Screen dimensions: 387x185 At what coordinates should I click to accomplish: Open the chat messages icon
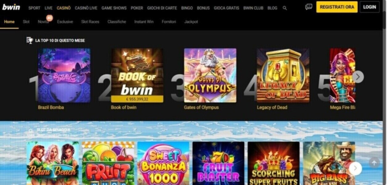click(x=308, y=7)
